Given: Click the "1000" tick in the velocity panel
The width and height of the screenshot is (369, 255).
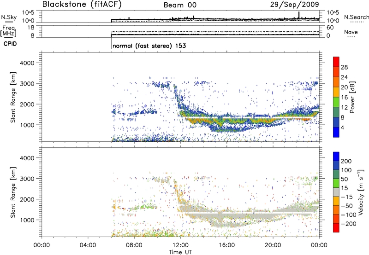Looking at the screenshot, I should [x=27, y=220].
